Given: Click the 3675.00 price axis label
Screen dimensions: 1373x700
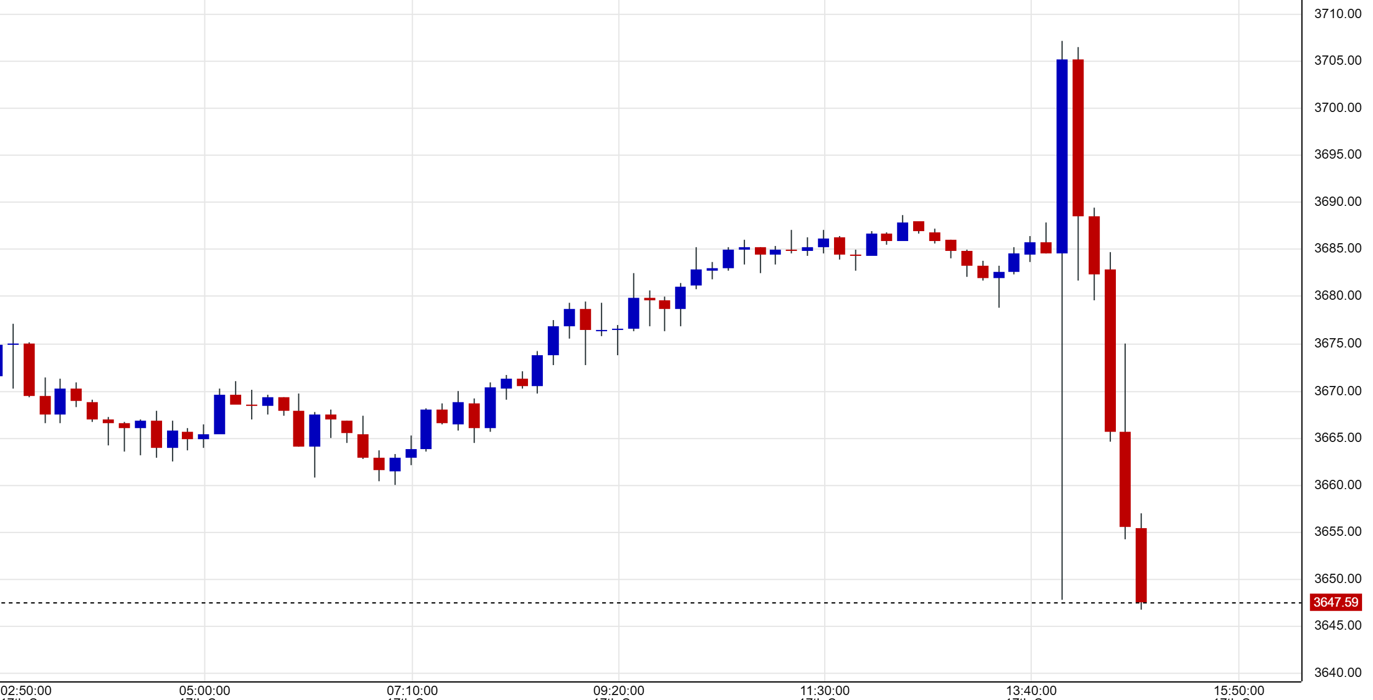Looking at the screenshot, I should [1337, 343].
